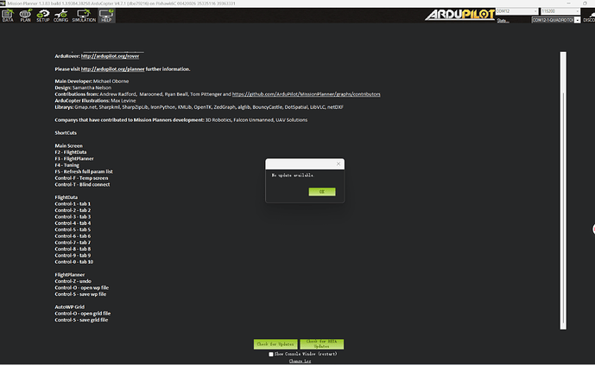The width and height of the screenshot is (595, 365).
Task: Open the PLAN flight planner screen
Action: [25, 16]
